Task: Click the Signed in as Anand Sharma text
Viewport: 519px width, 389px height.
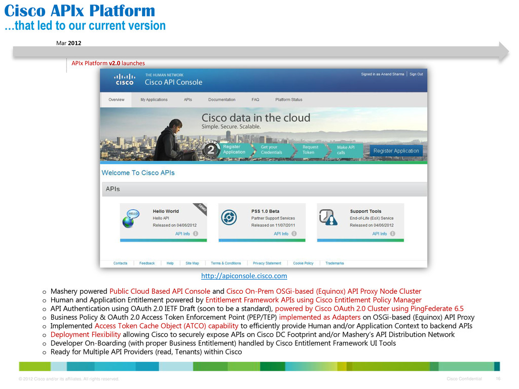Action: coord(383,74)
